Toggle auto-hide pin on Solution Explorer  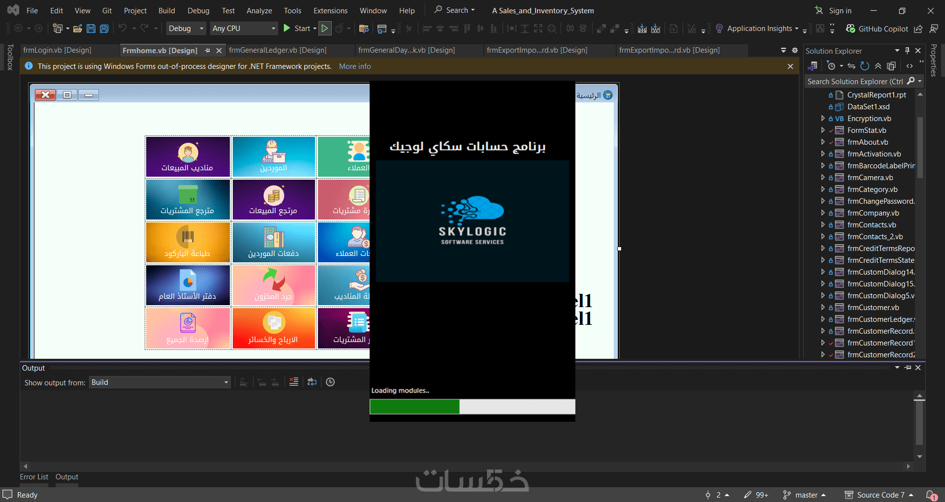click(x=908, y=51)
